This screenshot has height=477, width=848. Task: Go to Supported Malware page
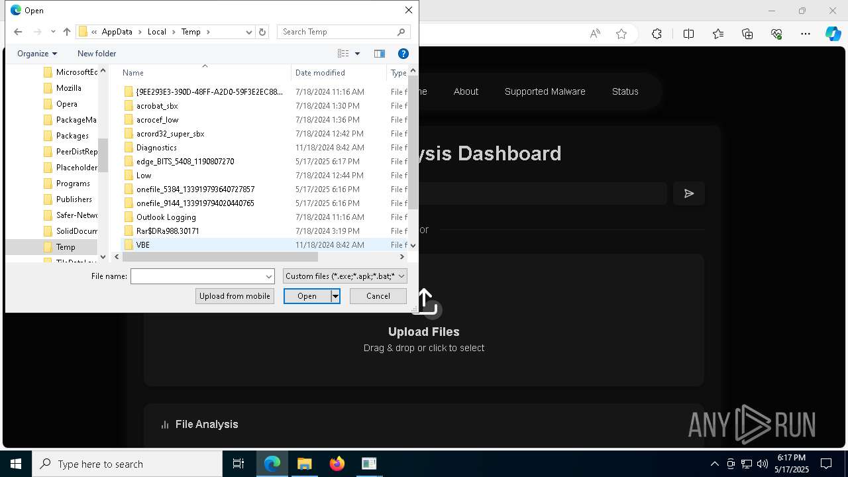click(x=545, y=91)
